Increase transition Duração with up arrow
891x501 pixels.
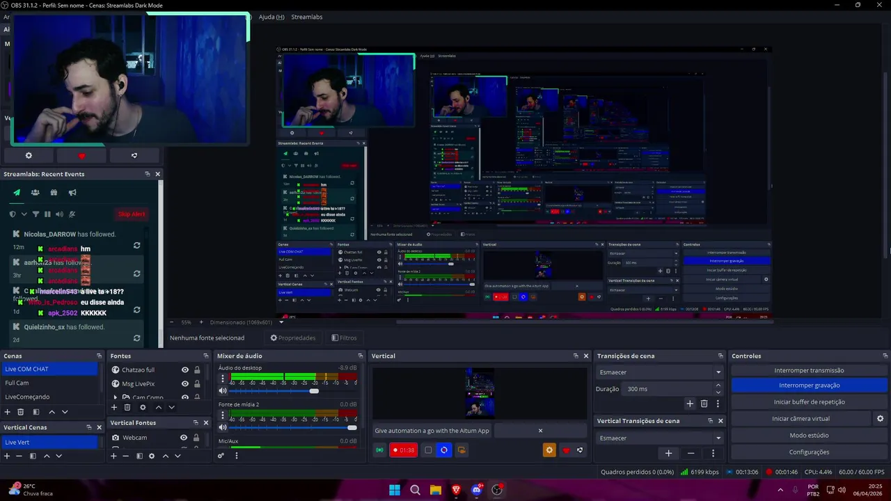(x=718, y=385)
